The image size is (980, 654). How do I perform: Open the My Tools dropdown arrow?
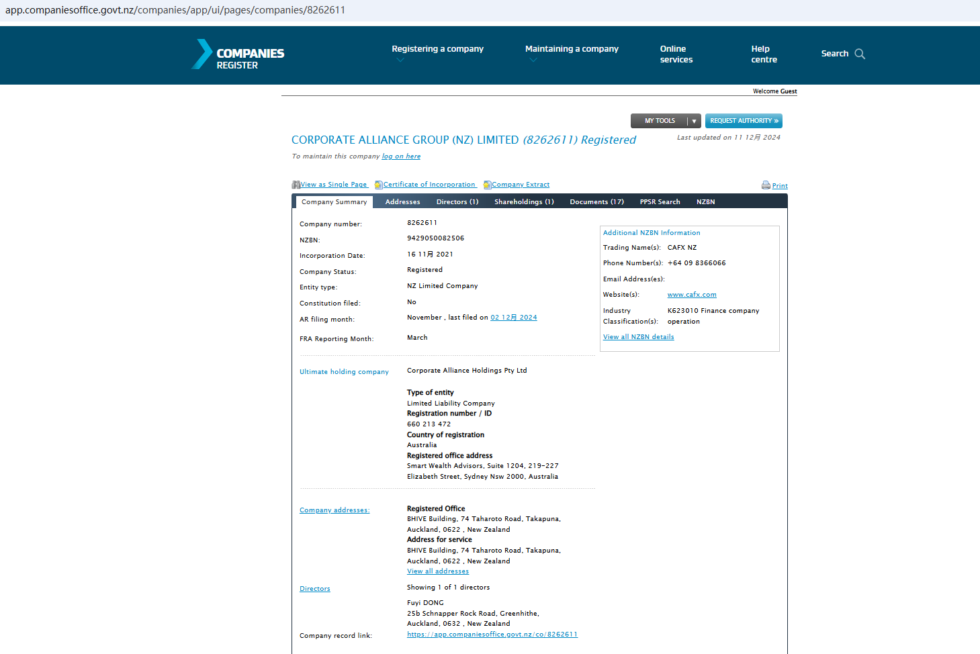694,121
